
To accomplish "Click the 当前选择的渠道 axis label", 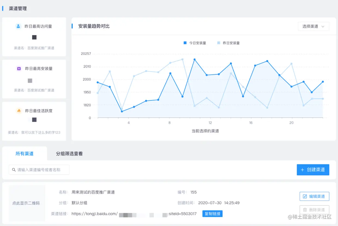I will click(205, 131).
